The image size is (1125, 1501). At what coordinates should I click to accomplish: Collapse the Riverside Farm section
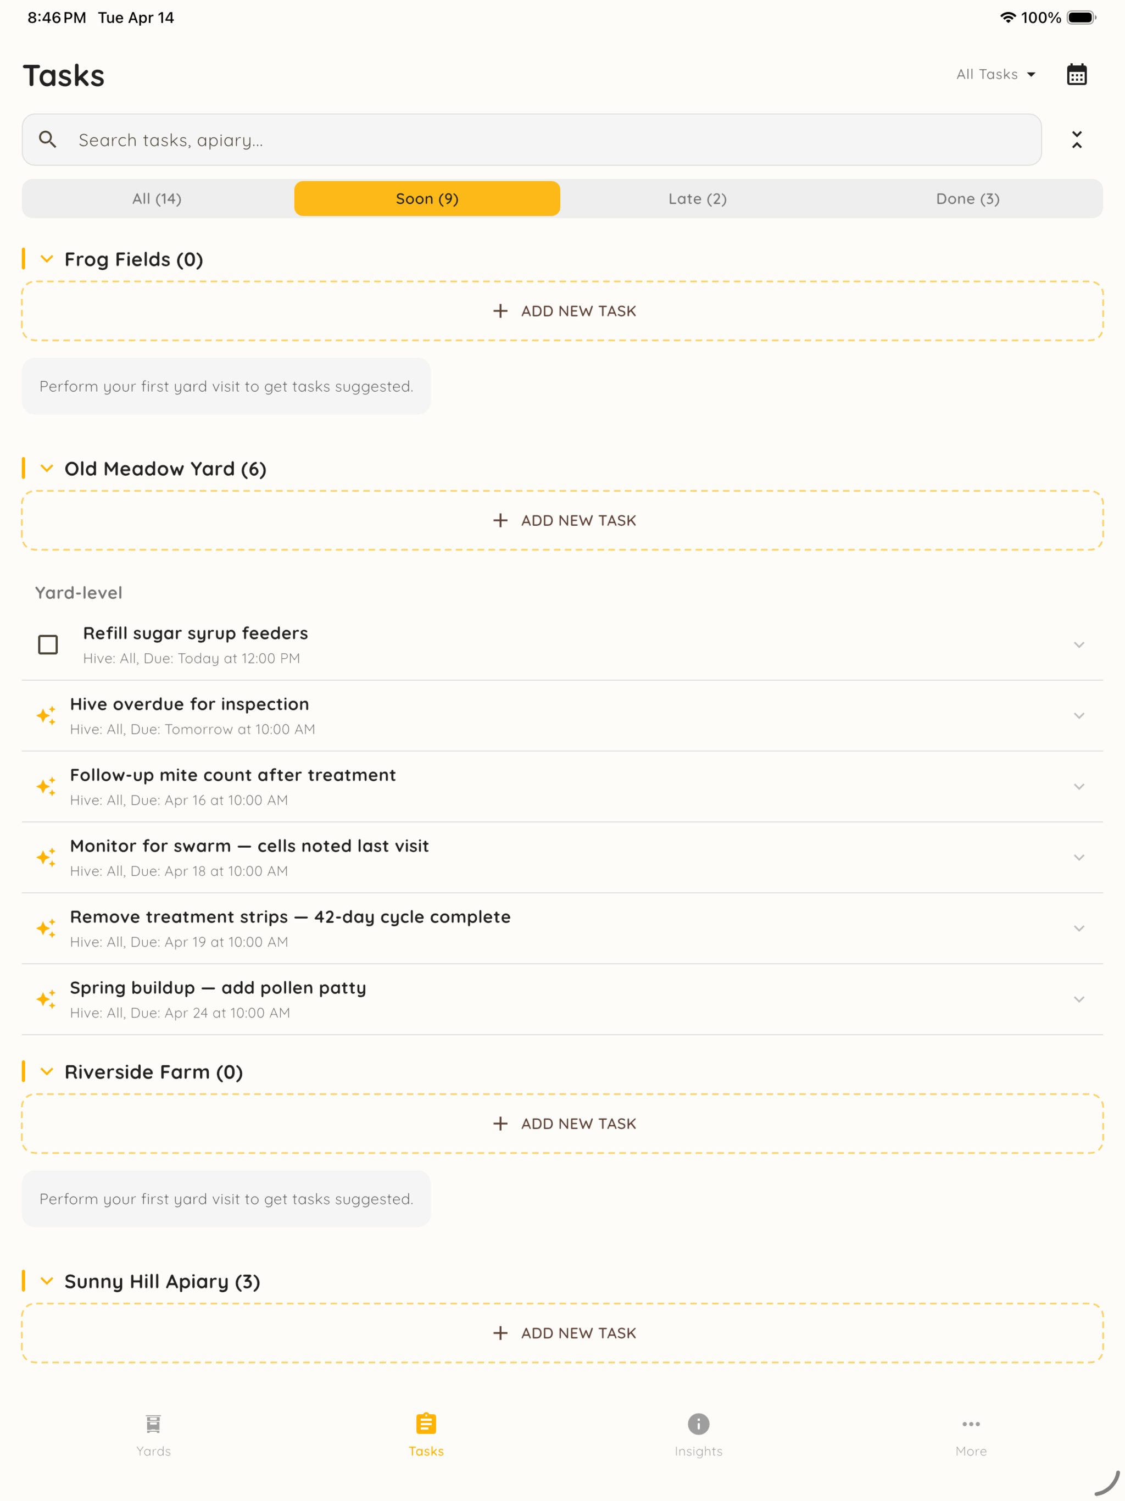pos(47,1072)
